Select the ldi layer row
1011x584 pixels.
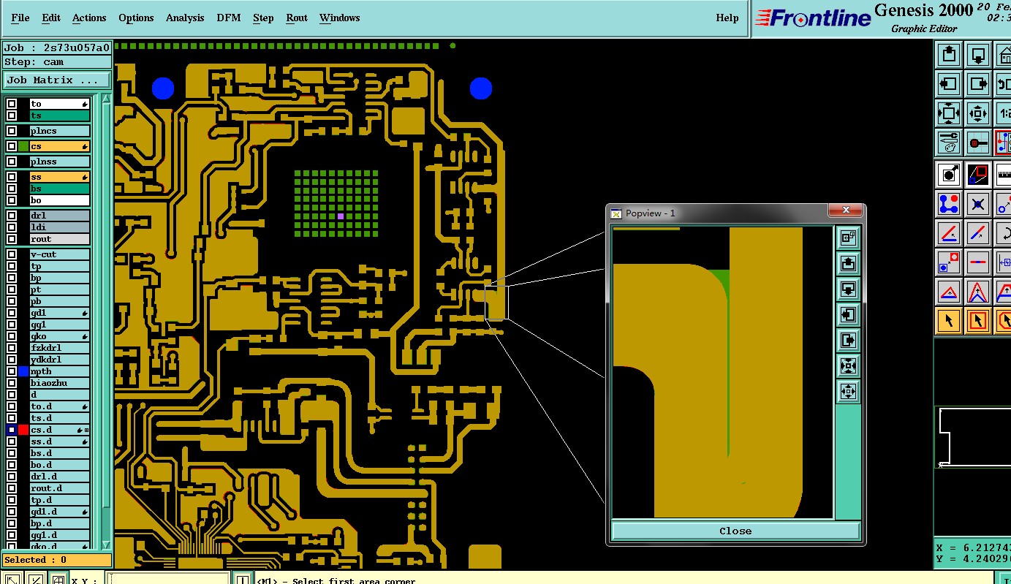pos(60,227)
